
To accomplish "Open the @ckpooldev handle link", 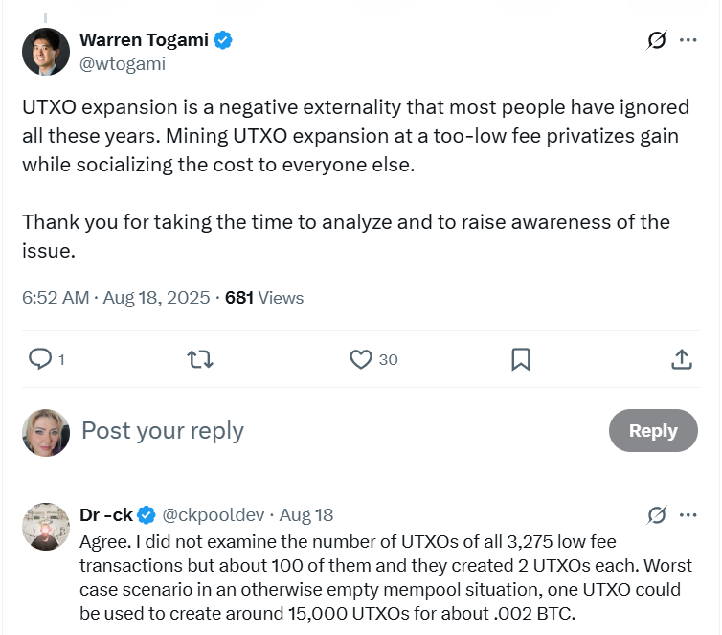I will click(214, 515).
